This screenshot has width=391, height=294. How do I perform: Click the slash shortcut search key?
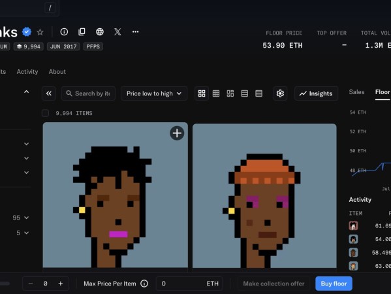pos(50,8)
